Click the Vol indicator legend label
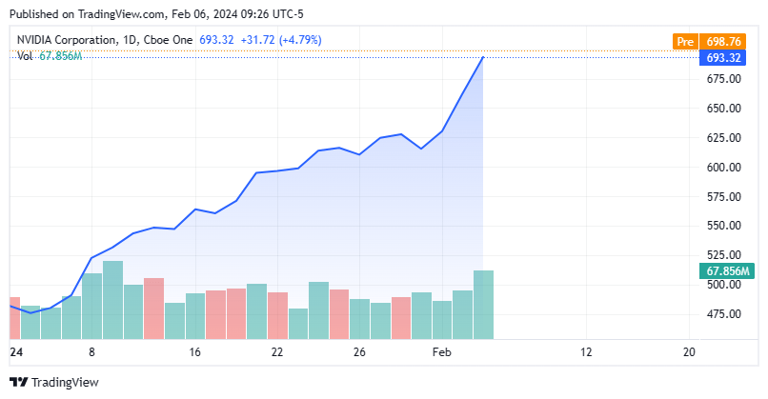 click(26, 57)
